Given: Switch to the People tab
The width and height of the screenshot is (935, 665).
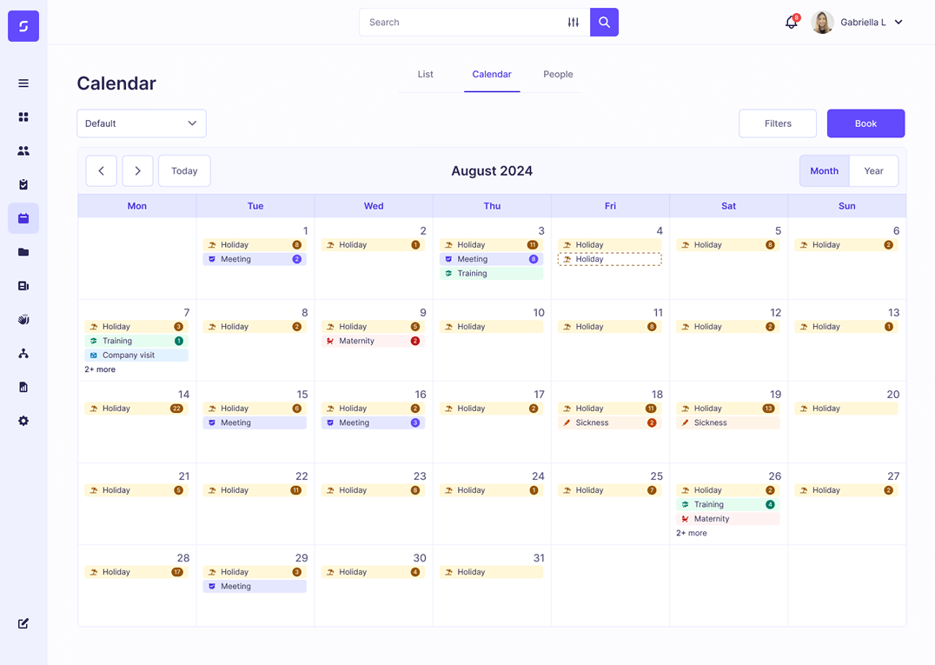Looking at the screenshot, I should (x=558, y=74).
